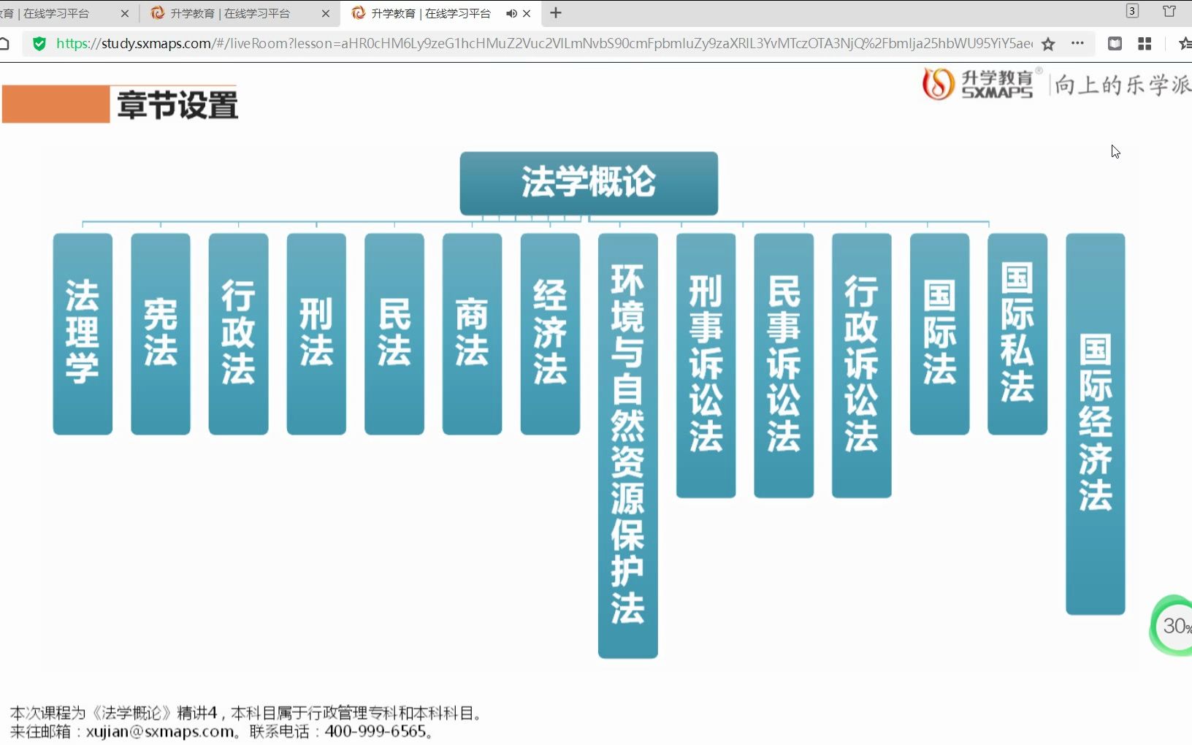
Task: Select the 行政诉讼法 chapter box
Action: pos(862,365)
